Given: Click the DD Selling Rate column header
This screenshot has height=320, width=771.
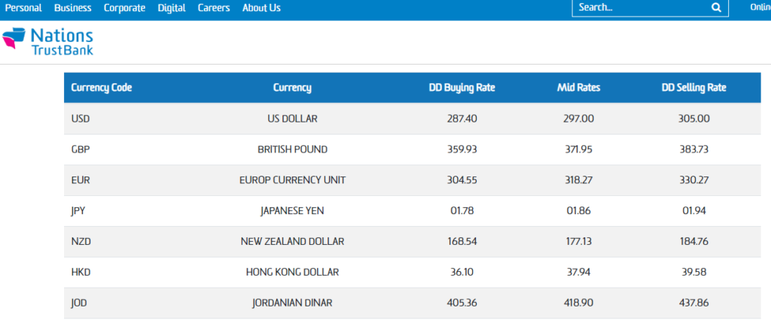Looking at the screenshot, I should pos(693,88).
